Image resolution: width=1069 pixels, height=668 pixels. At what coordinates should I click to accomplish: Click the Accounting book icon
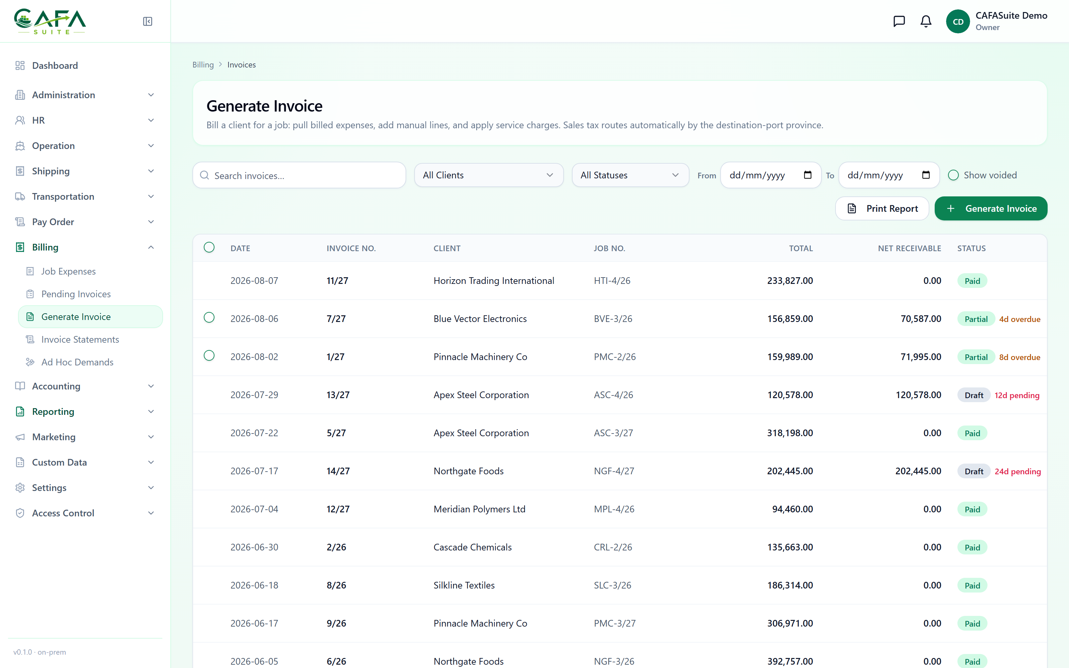click(20, 386)
